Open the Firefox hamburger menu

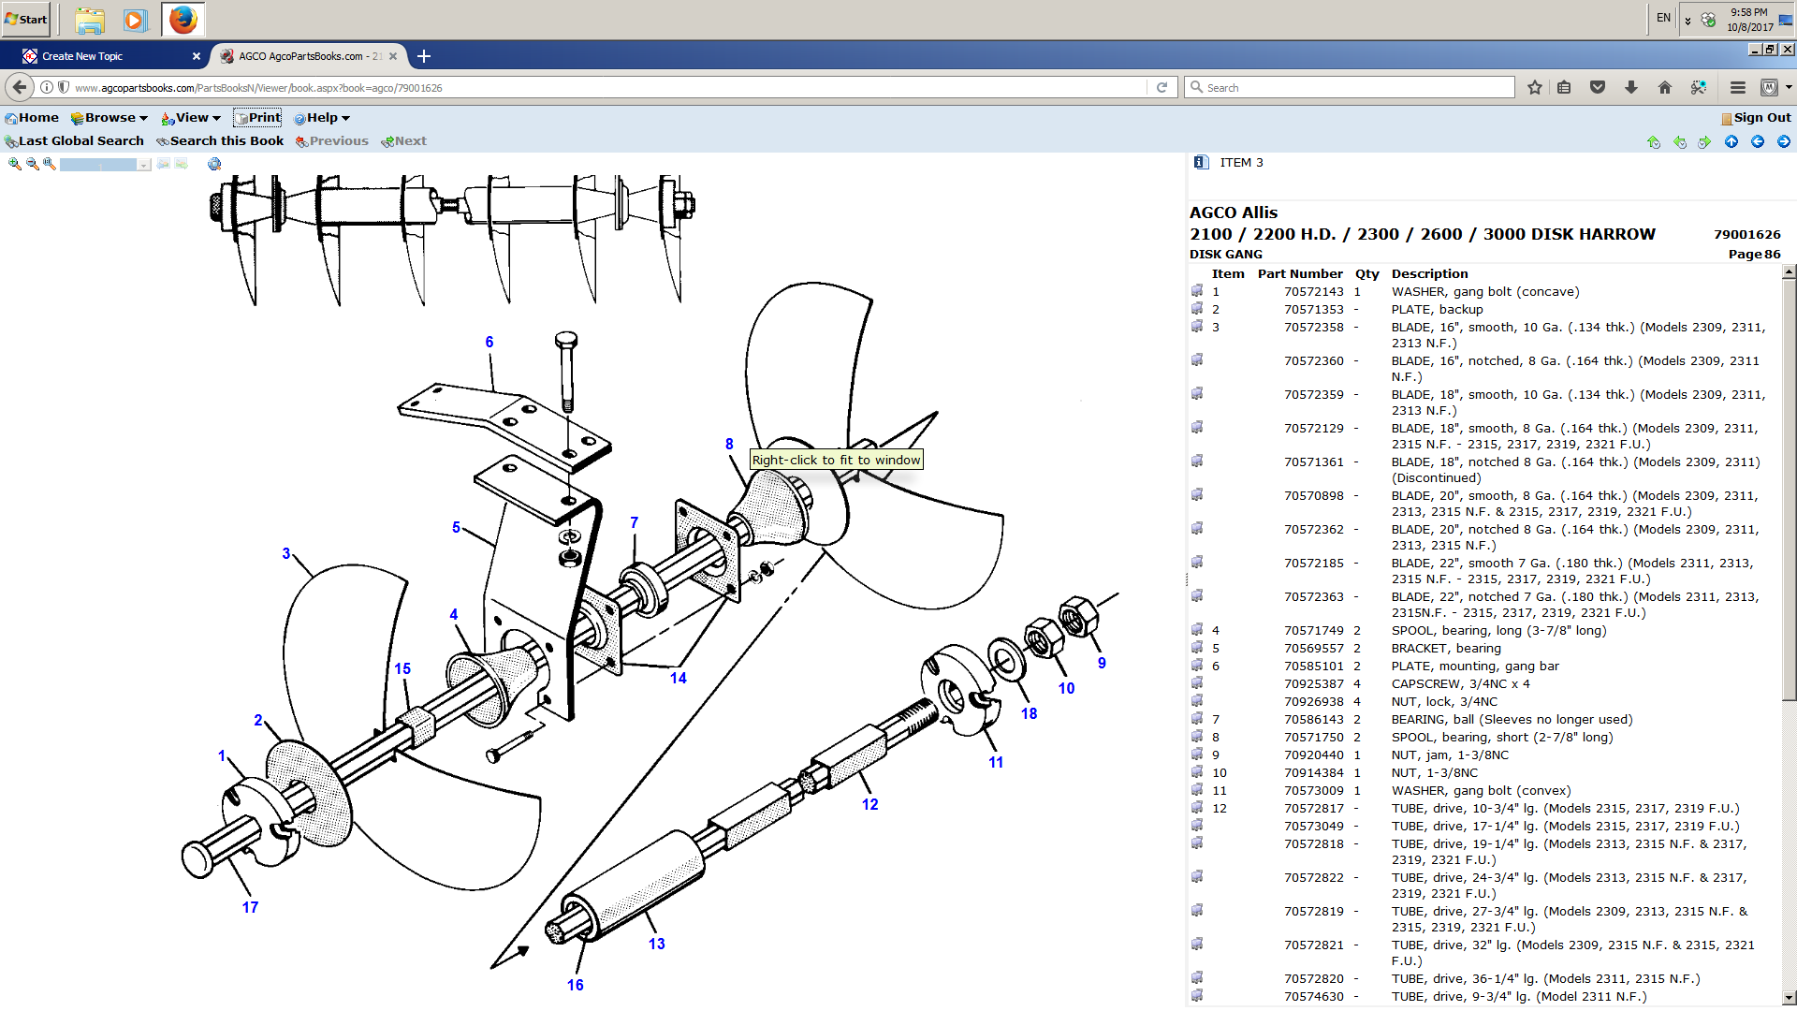pyautogui.click(x=1738, y=87)
